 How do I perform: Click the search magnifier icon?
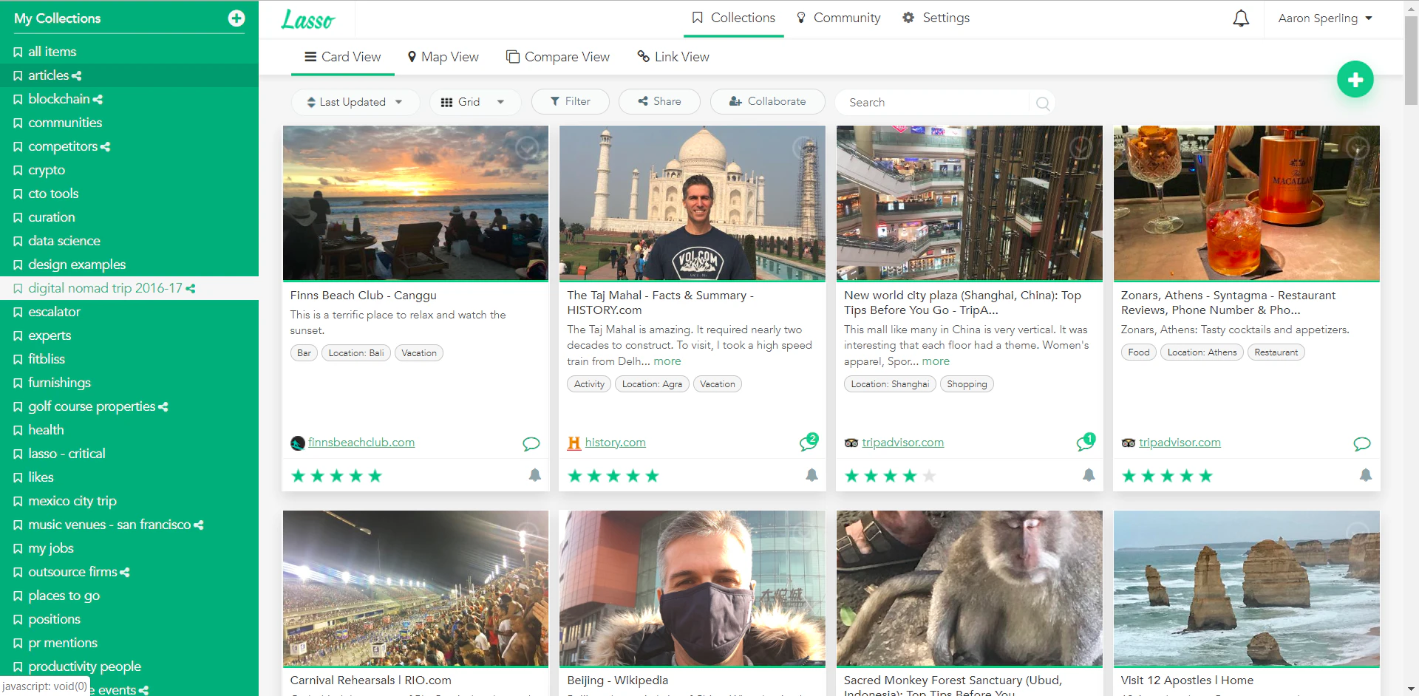[x=1042, y=103]
